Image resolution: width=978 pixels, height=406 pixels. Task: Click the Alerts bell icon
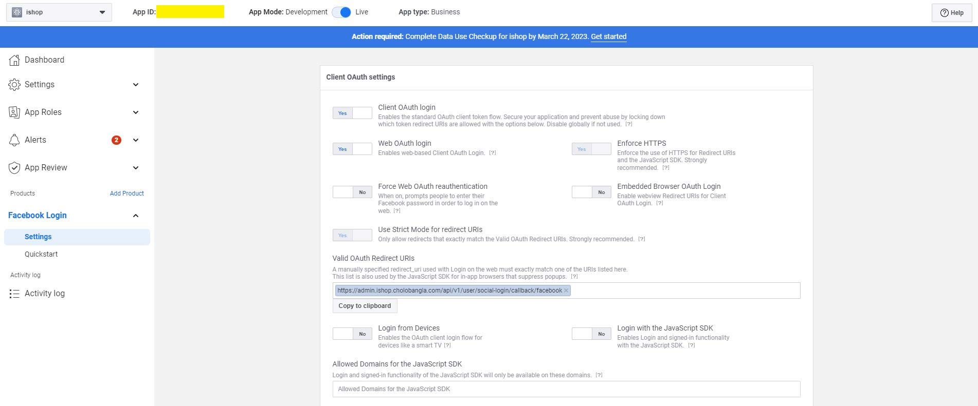tap(14, 140)
